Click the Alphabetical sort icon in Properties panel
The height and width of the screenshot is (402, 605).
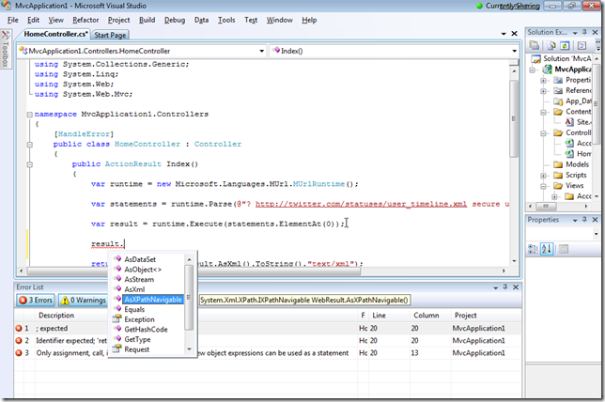tap(547, 249)
